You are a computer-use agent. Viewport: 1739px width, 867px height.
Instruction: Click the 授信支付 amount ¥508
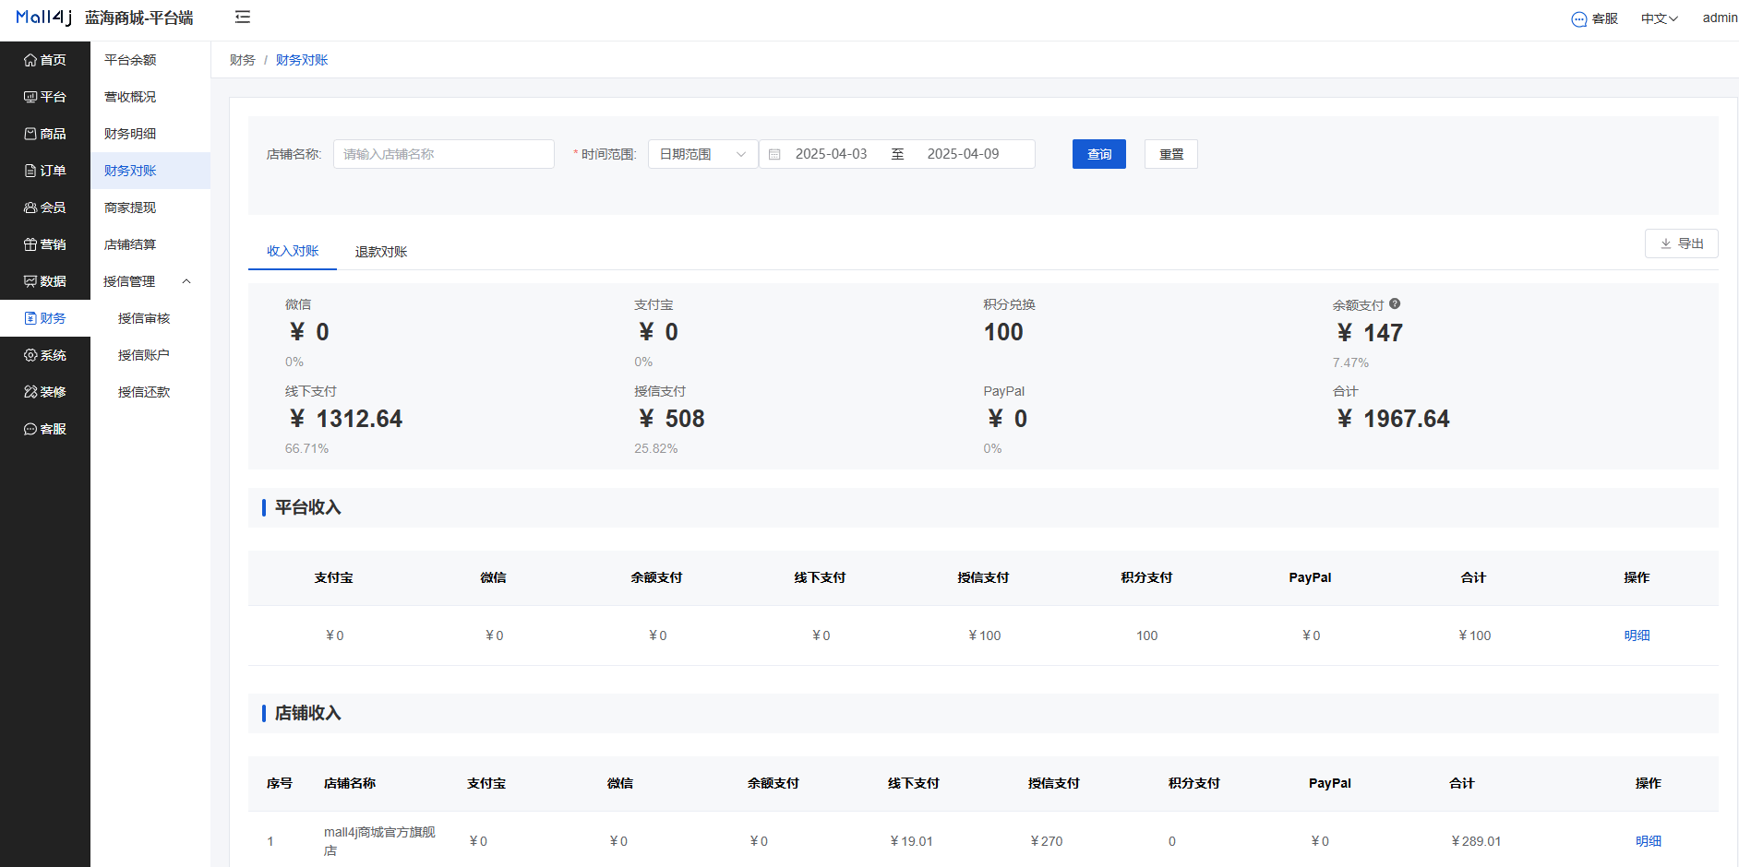pyautogui.click(x=672, y=419)
